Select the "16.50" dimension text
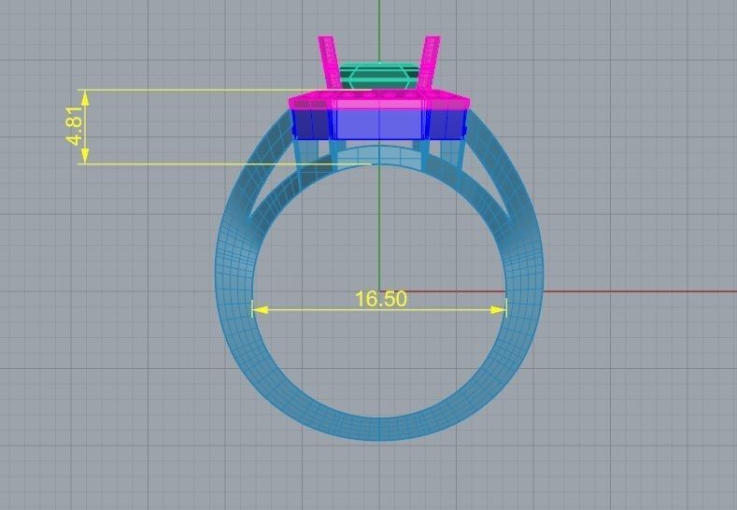The image size is (737, 510). click(381, 299)
